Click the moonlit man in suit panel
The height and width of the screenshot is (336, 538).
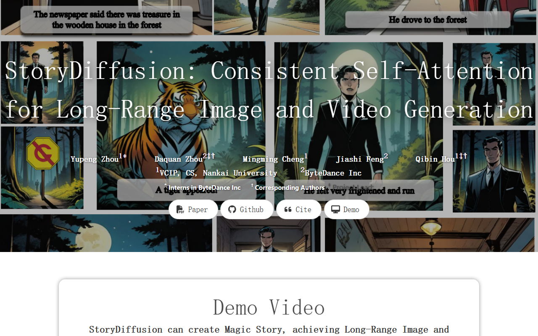359,126
